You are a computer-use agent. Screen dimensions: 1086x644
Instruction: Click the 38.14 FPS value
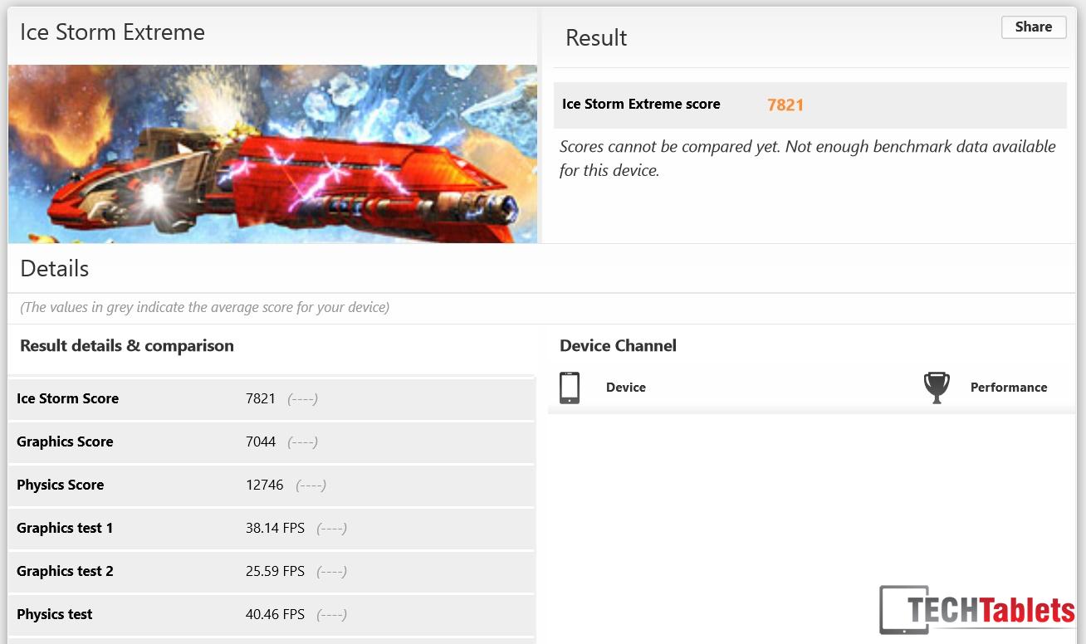[x=275, y=528]
